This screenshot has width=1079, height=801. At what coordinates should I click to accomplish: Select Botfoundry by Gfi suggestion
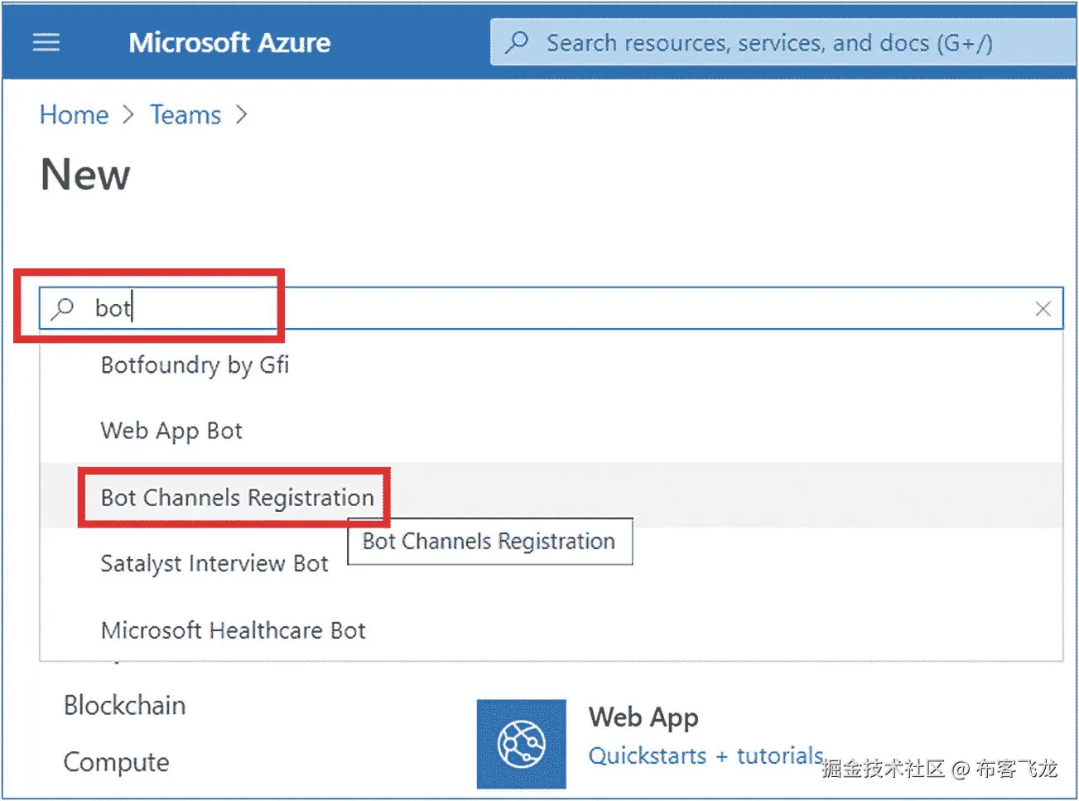point(195,364)
